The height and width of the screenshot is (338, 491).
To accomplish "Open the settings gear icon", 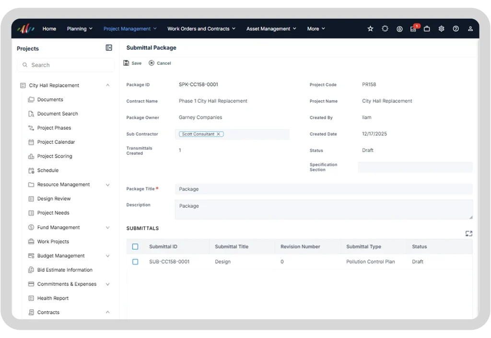I will pos(441,29).
